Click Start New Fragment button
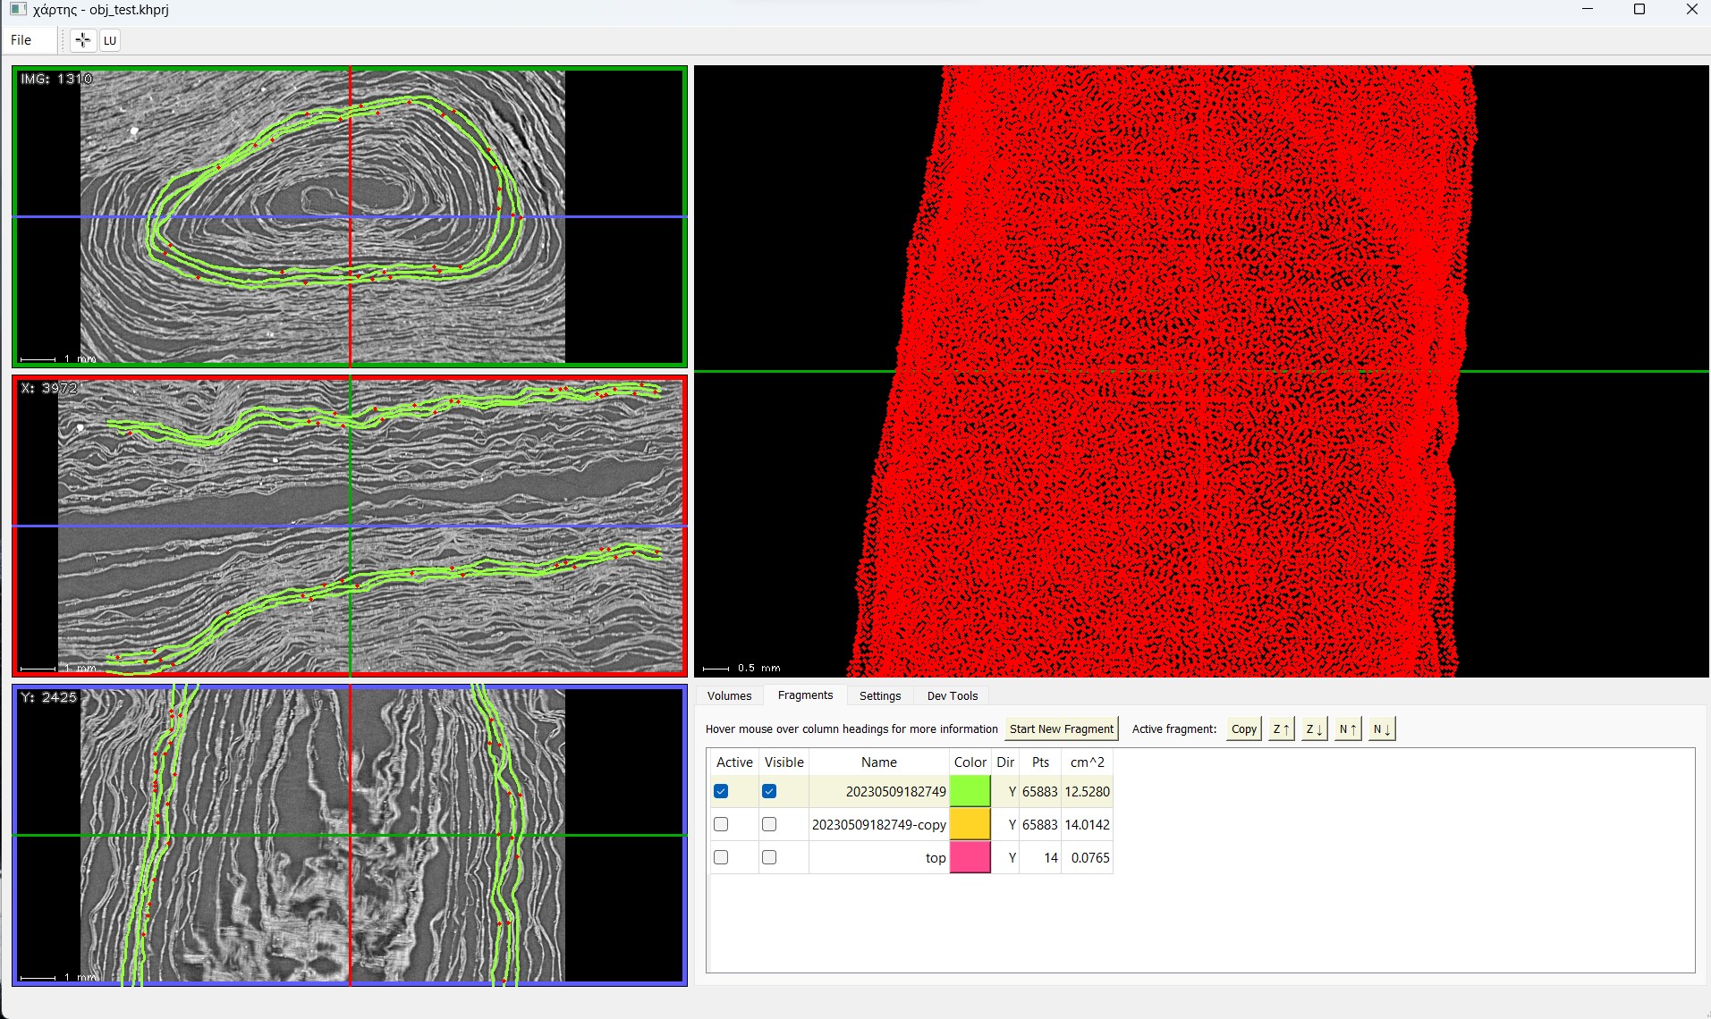 click(x=1062, y=729)
